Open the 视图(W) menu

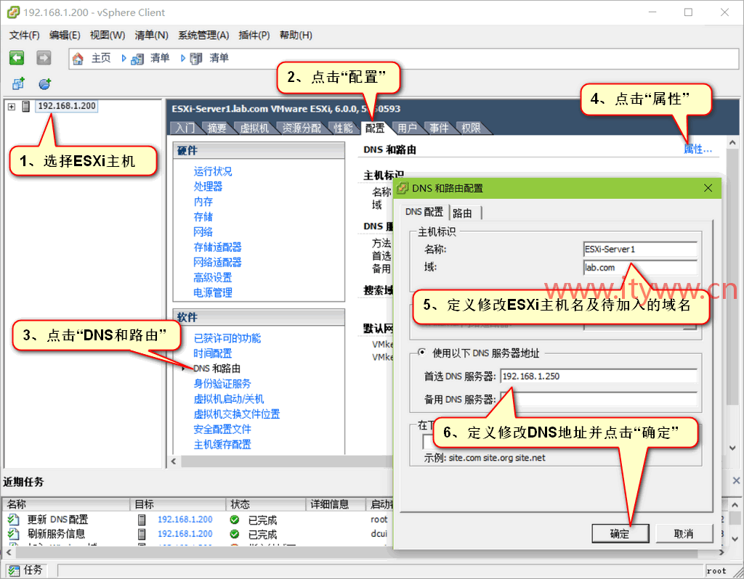pyautogui.click(x=108, y=35)
